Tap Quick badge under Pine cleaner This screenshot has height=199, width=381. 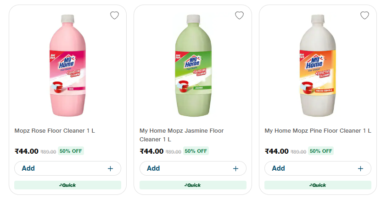(318, 185)
